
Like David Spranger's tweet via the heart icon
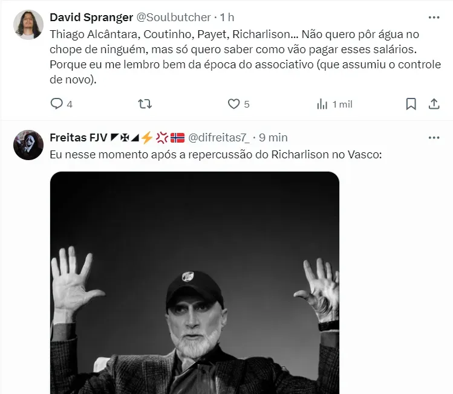click(233, 104)
